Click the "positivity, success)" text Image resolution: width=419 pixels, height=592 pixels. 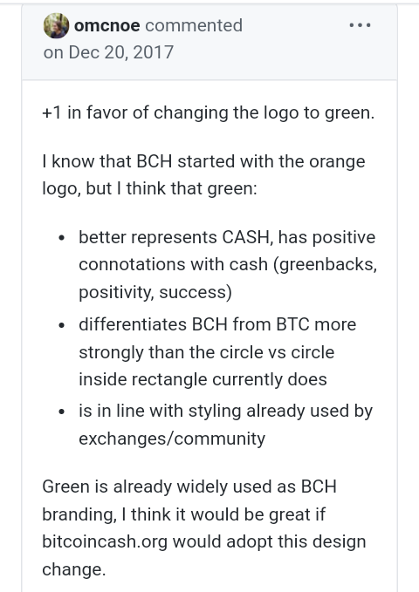click(155, 292)
